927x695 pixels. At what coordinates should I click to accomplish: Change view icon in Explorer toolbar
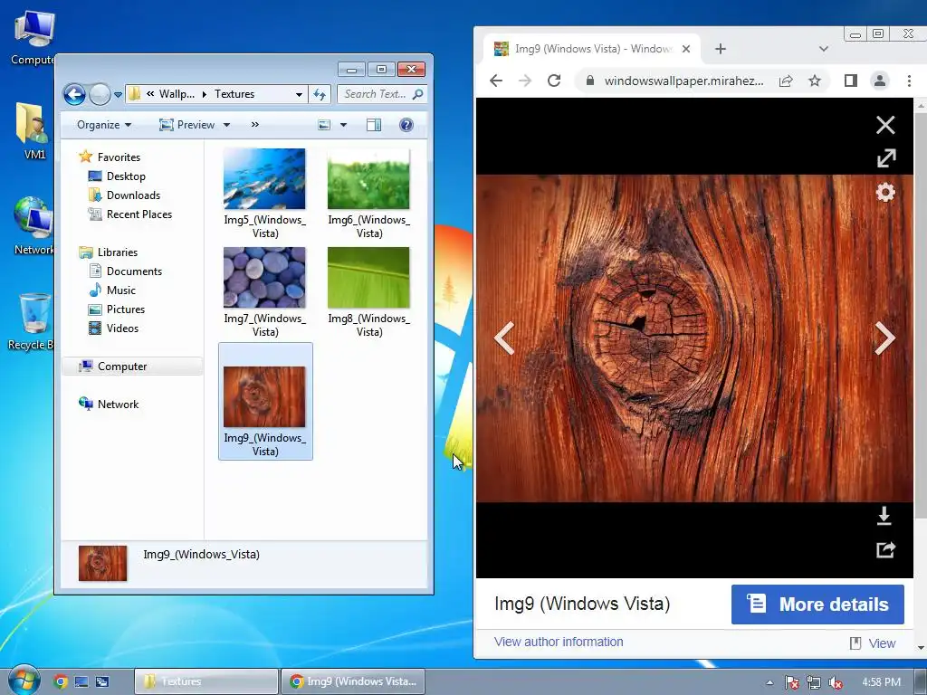[324, 125]
